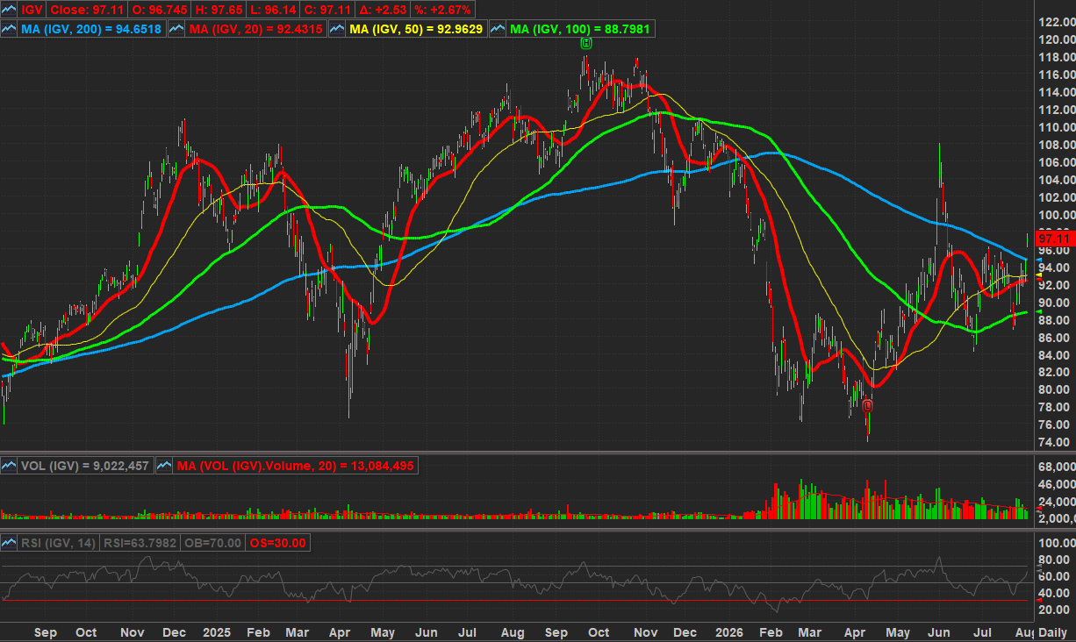This screenshot has height=642, width=1076.
Task: Select the VOL (IGV) = 9,022,457 label
Action: click(86, 466)
